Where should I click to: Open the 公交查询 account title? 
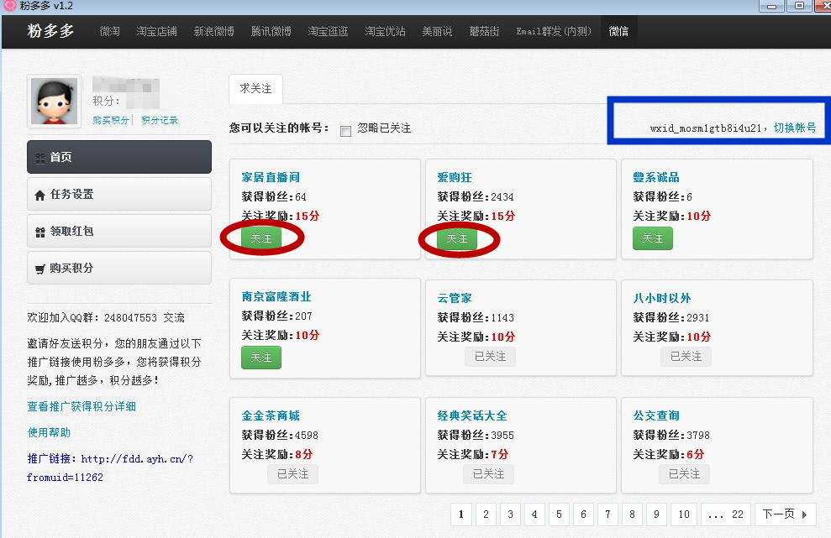click(x=656, y=415)
